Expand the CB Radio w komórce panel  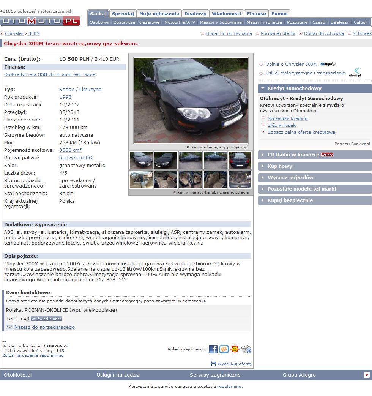(315, 155)
